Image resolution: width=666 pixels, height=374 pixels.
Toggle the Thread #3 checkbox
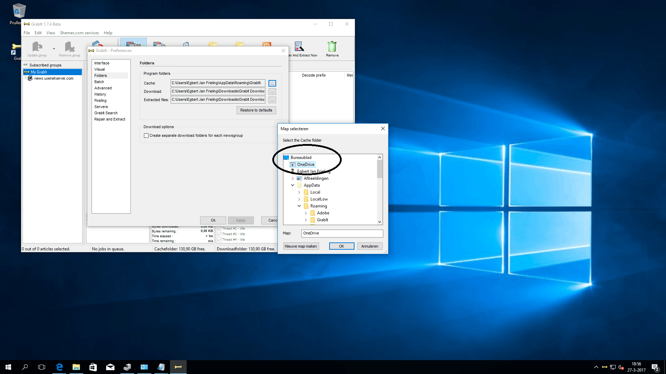point(219,234)
